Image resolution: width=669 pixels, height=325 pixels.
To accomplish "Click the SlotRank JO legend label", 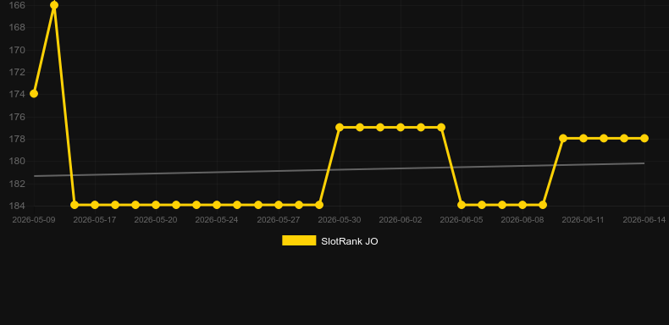I will [350, 241].
